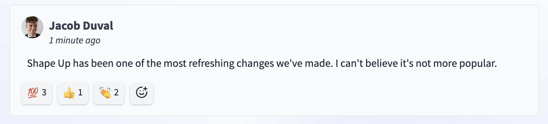Toggle the 100 points emoji reaction
548x124 pixels.
point(37,93)
